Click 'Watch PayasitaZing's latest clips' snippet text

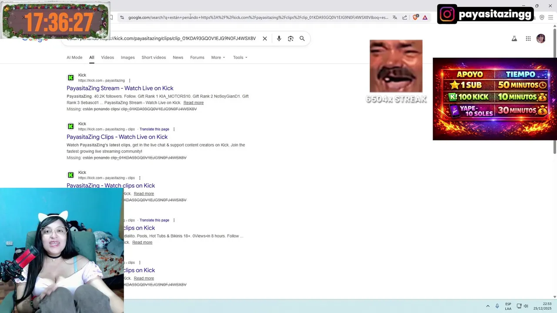point(98,145)
